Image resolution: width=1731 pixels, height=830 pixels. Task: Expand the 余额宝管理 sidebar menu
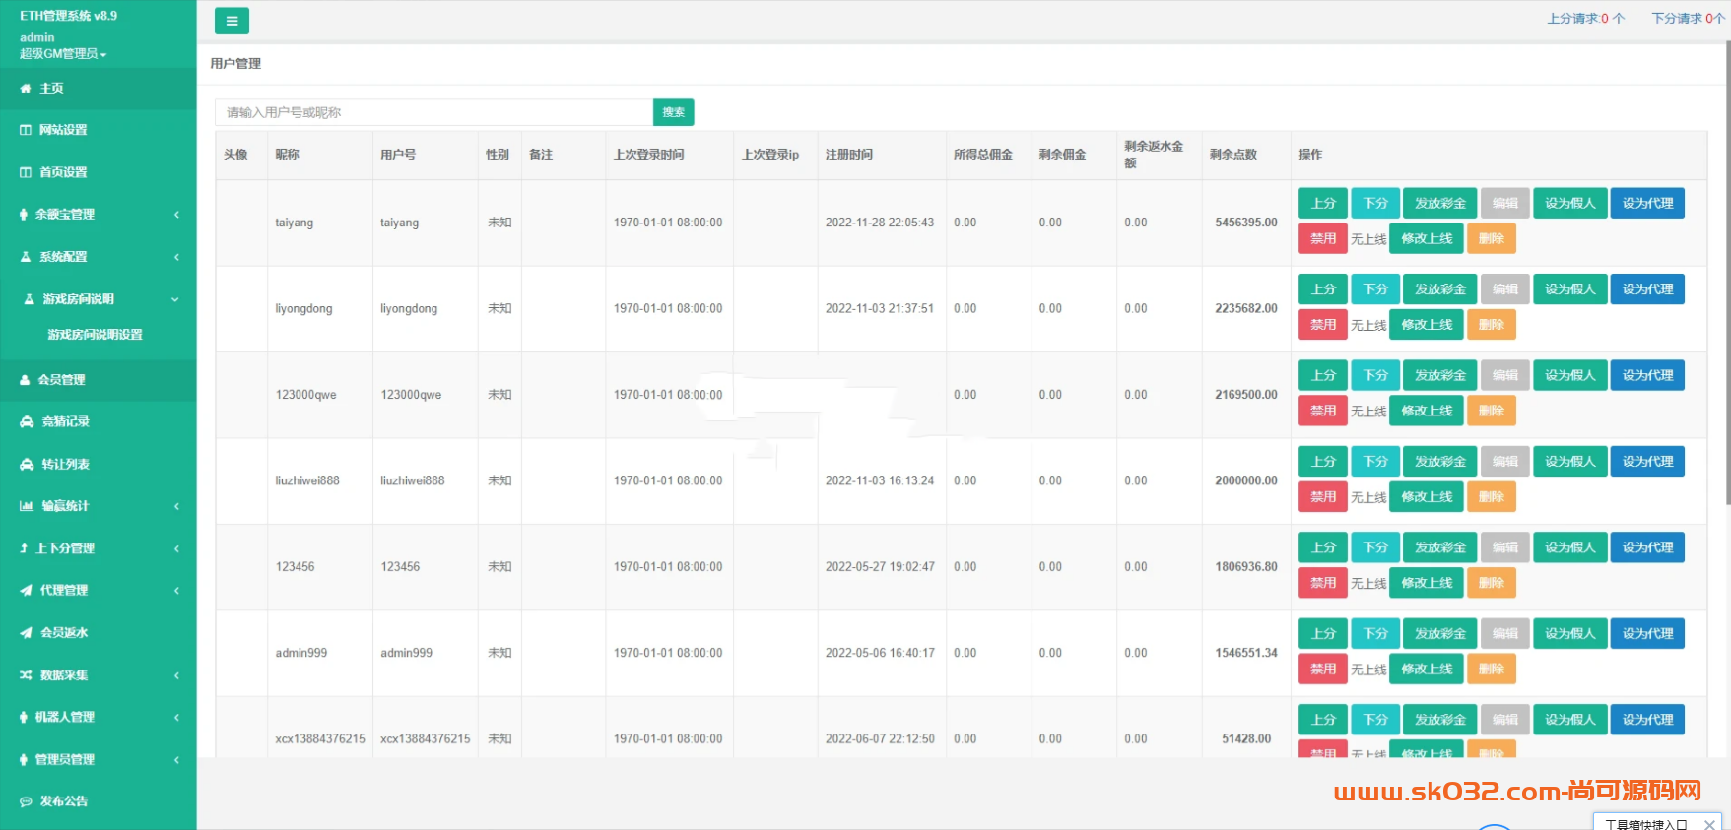pos(99,215)
